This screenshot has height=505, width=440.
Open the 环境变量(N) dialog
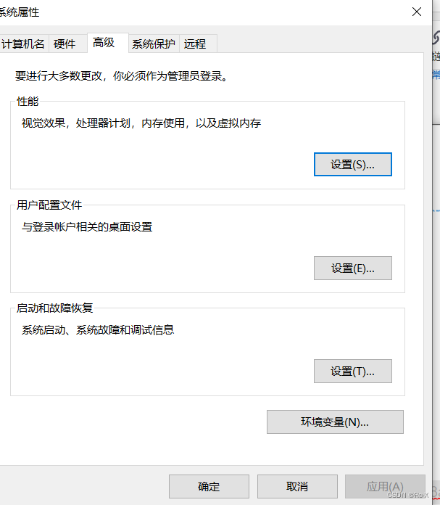[335, 422]
